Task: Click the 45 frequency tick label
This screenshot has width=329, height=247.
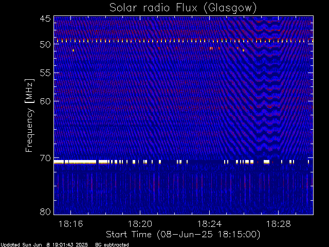Action: pos(45,19)
